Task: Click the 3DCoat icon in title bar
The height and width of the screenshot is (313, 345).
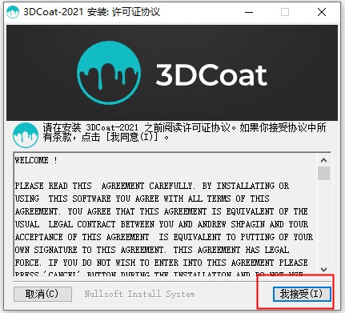Action: tap(13, 12)
